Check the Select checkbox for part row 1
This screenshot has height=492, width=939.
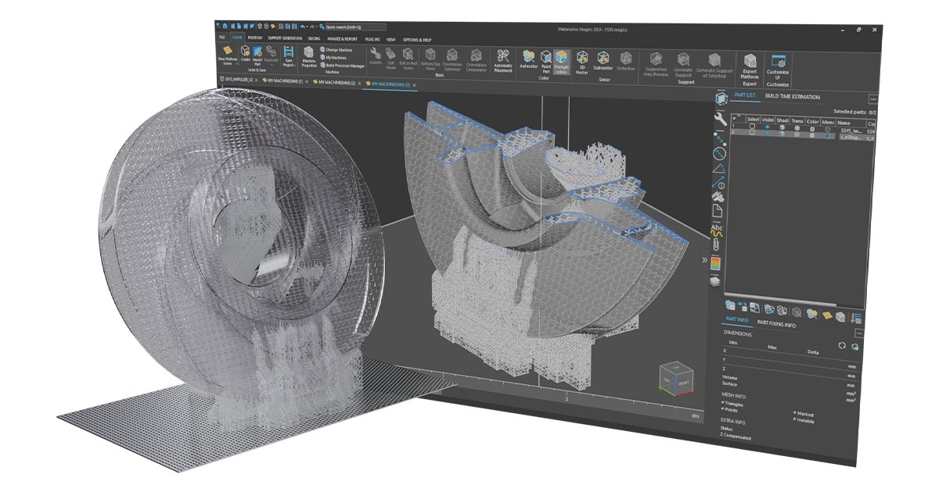point(752,125)
